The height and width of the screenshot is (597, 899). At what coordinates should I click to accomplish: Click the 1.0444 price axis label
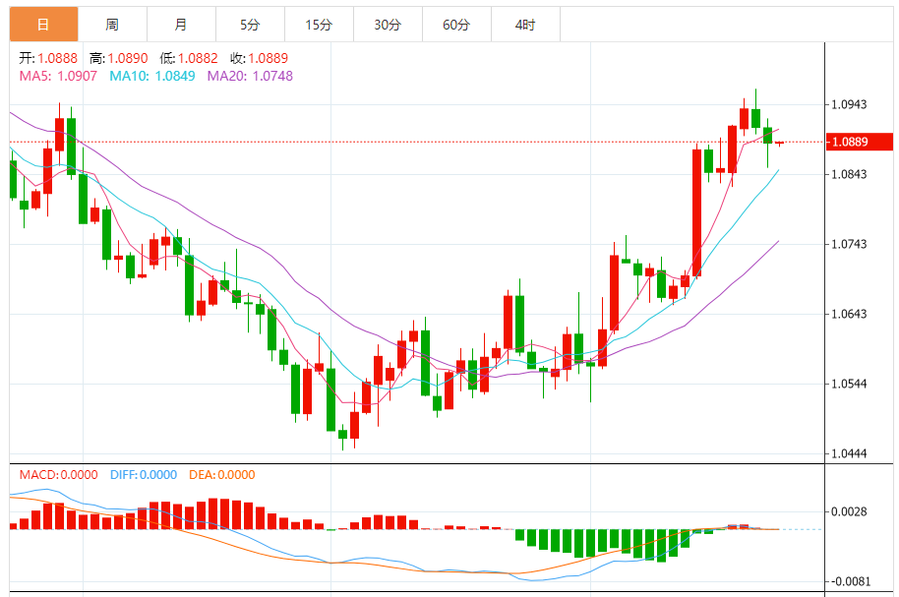coord(849,453)
